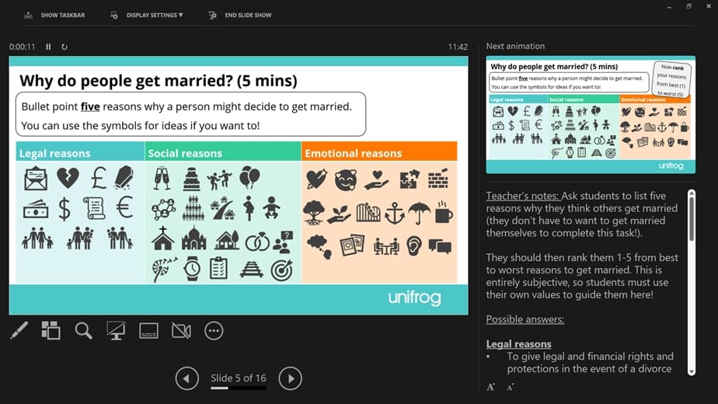The width and height of the screenshot is (718, 404).
Task: Open Display Settings dropdown
Action: [147, 15]
